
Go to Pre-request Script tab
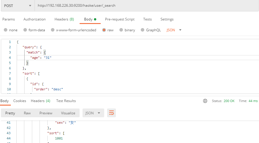(120, 19)
